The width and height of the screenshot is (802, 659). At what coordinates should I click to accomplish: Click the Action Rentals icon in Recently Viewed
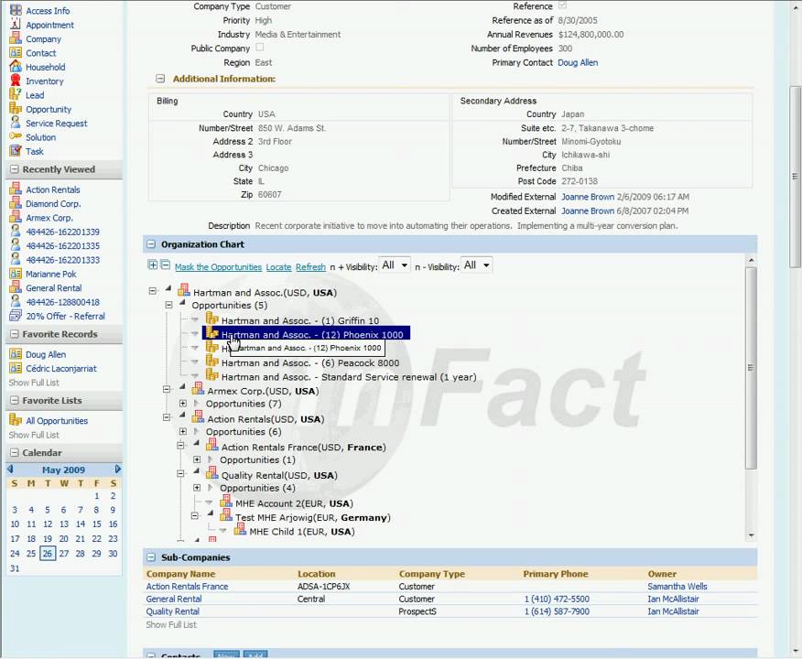pyautogui.click(x=16, y=189)
